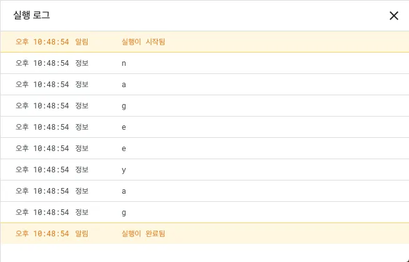Click the log message "n"
409x262 pixels.
(124, 63)
